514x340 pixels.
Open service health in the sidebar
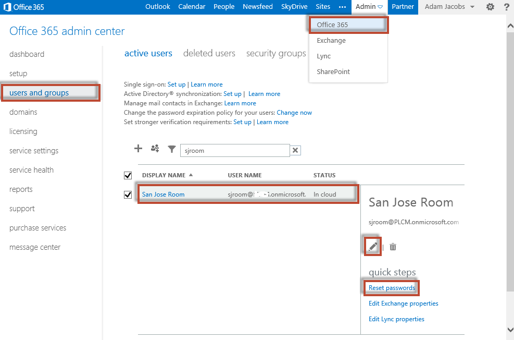point(31,170)
